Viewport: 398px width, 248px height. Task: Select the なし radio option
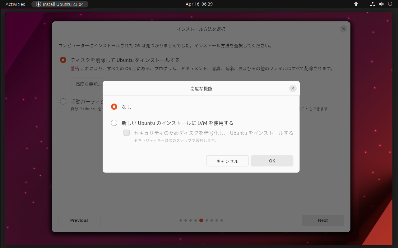(114, 107)
